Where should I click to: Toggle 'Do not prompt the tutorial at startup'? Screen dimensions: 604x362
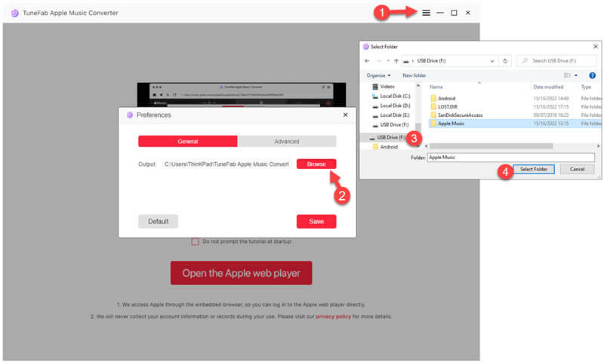click(196, 241)
